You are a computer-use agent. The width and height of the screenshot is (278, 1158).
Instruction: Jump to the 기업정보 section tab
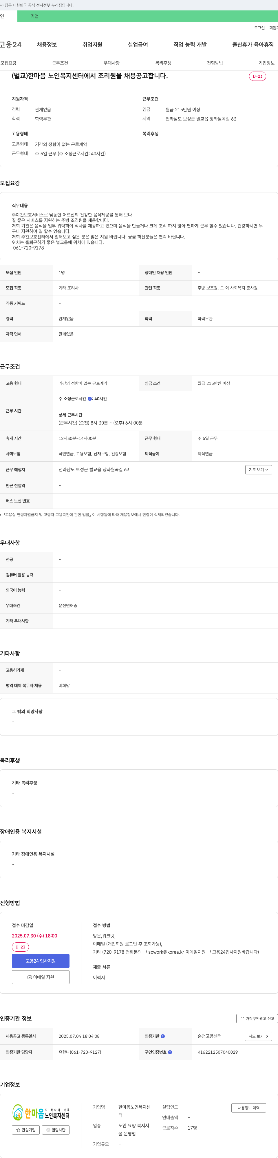tap(266, 63)
